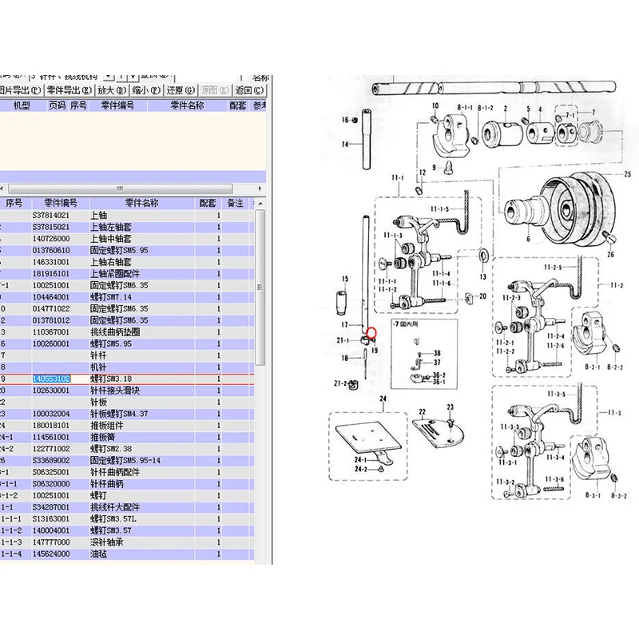
Task: Click the vertical scrollbar thumb of the parts list
Action: (260, 288)
